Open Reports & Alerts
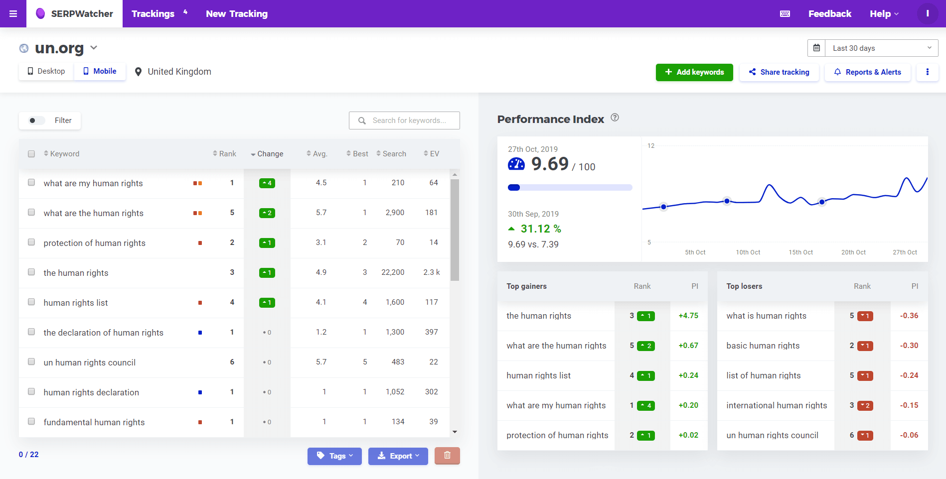The height and width of the screenshot is (479, 946). point(868,72)
